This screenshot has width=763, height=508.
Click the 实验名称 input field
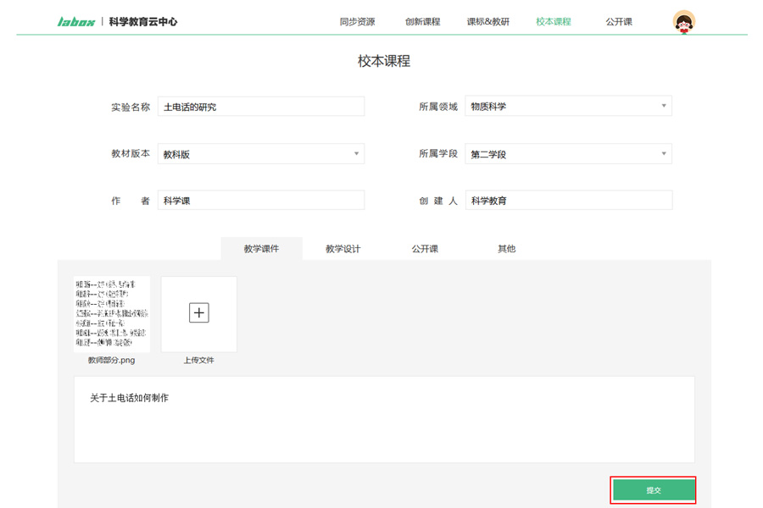(261, 107)
